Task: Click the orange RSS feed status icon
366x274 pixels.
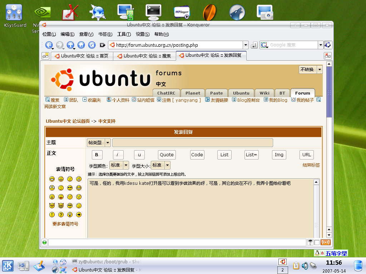Action: [326, 242]
